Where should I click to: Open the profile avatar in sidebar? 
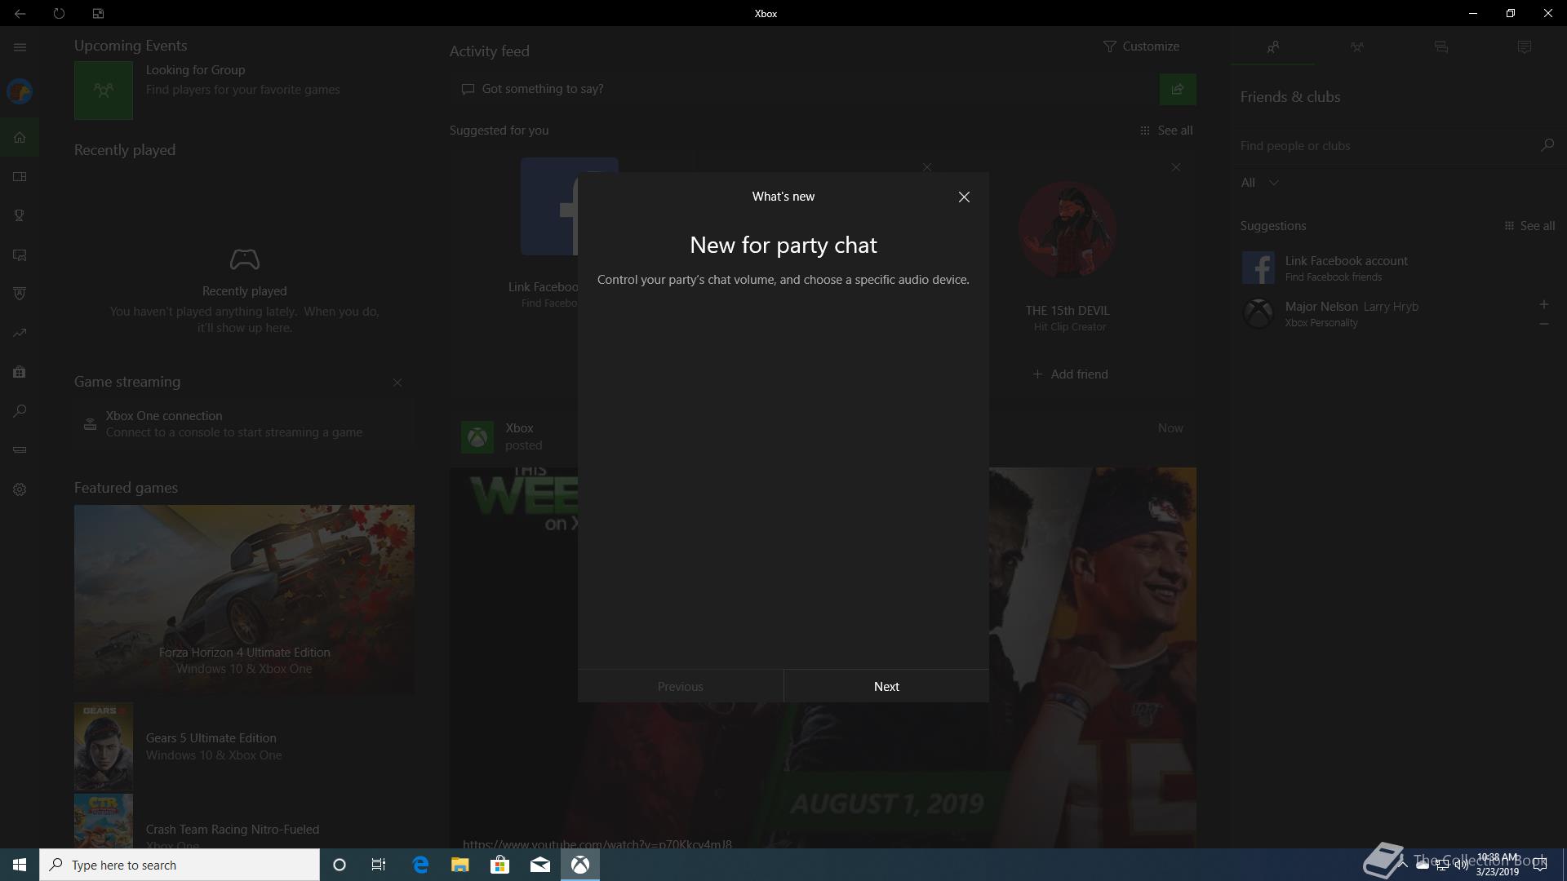20,91
